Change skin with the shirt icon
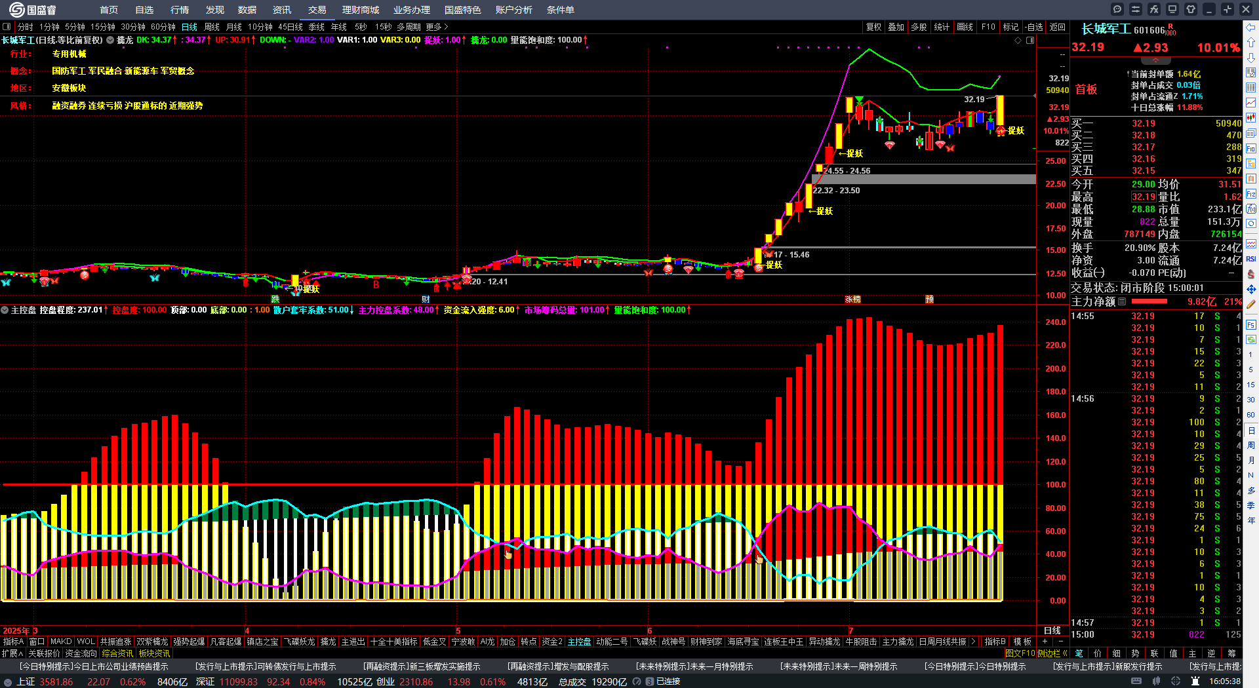 1191,9
